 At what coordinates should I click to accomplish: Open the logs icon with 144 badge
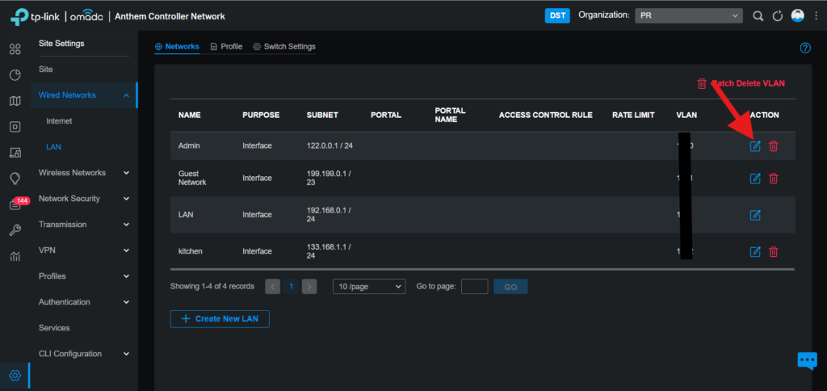tap(15, 205)
